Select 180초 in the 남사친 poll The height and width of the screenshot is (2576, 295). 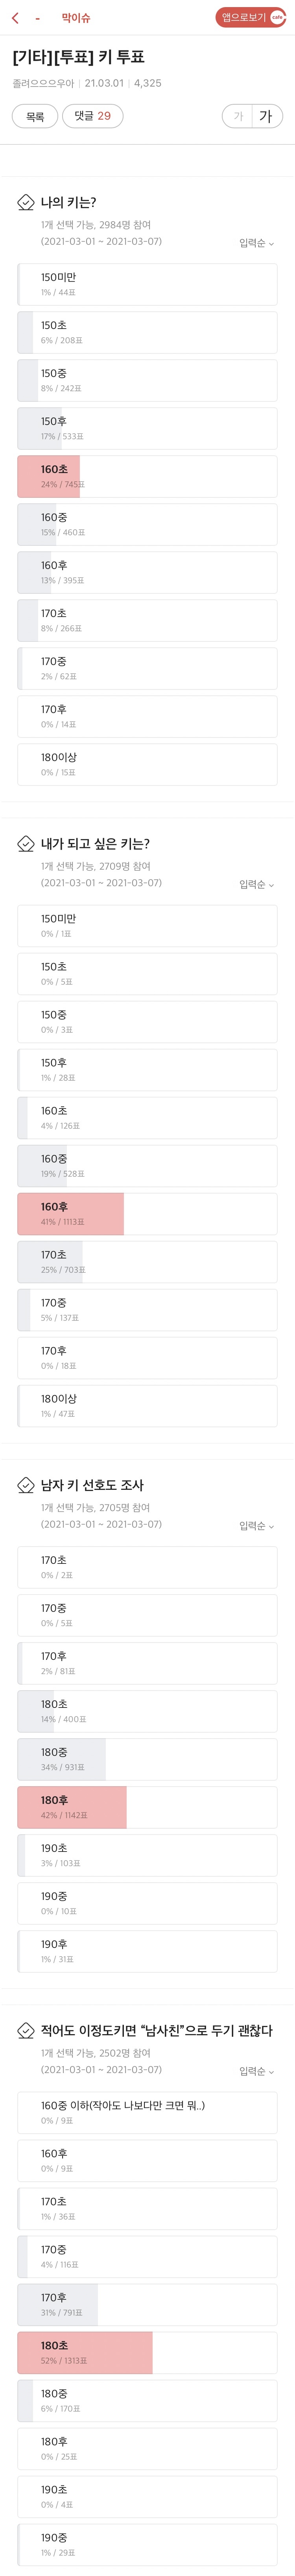[147, 2352]
